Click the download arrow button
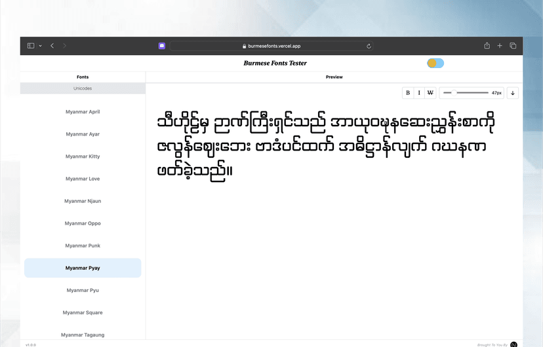543x347 pixels. [x=513, y=93]
